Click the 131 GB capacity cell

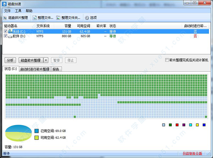point(67,32)
